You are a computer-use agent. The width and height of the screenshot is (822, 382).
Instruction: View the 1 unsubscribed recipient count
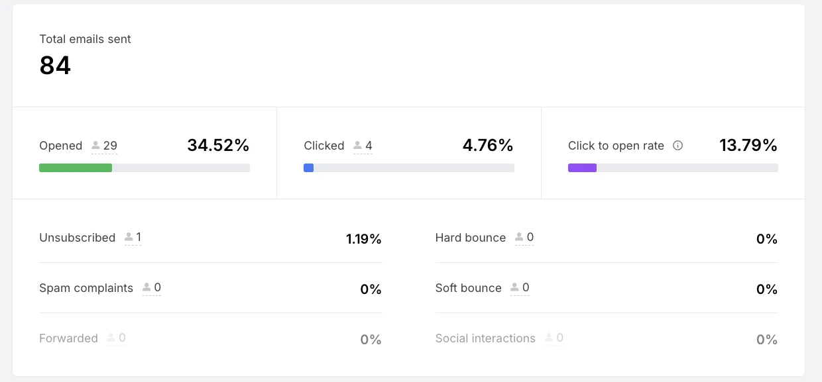tap(139, 238)
